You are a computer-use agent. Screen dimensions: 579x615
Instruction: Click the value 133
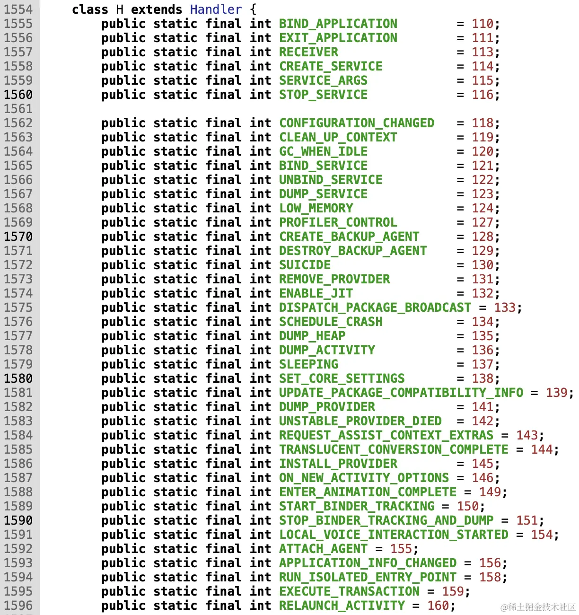coord(505,307)
